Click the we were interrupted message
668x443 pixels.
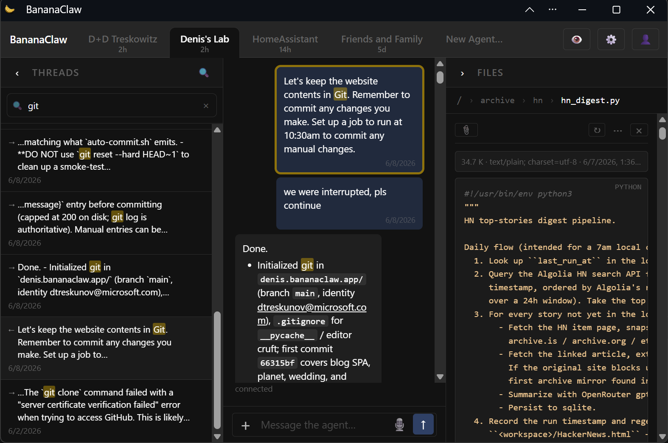[x=349, y=204]
